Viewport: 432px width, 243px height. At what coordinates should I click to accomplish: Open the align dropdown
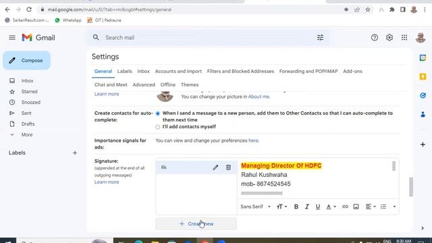[371, 207]
